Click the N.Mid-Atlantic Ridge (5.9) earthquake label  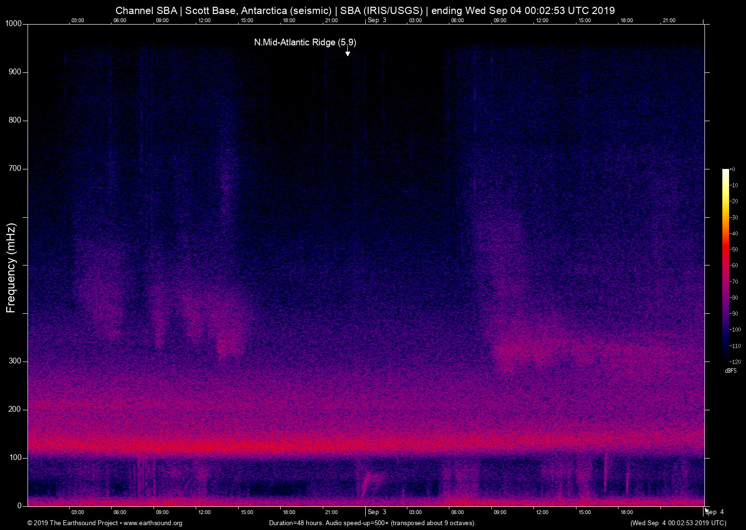pos(305,42)
